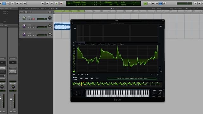Click the global Solo S button in track header
The height and width of the screenshot is (114, 203).
30,12
